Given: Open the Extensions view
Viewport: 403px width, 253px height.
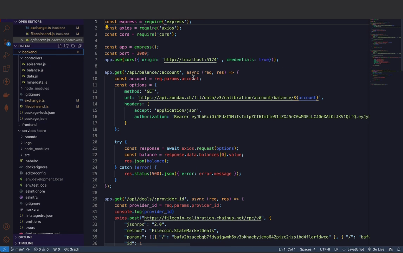Looking at the screenshot, I should tap(6, 69).
